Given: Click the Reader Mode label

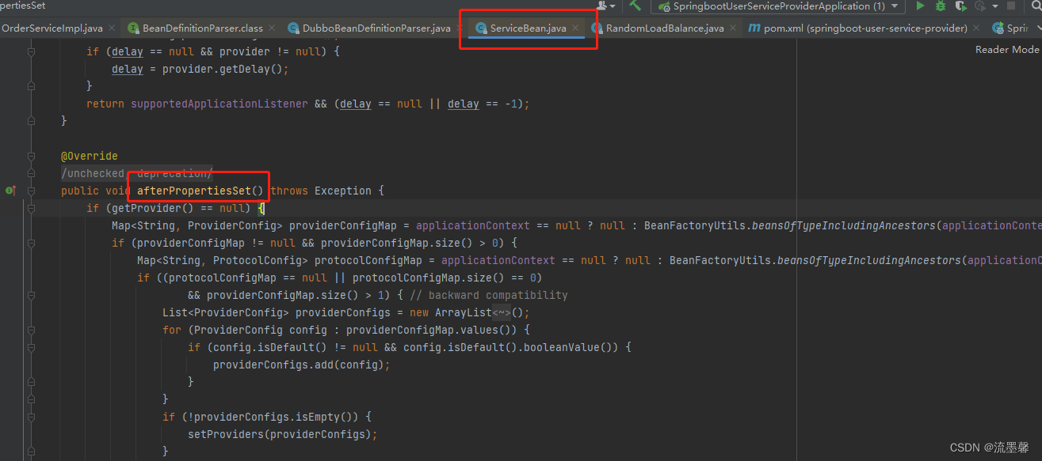Looking at the screenshot, I should [1006, 49].
